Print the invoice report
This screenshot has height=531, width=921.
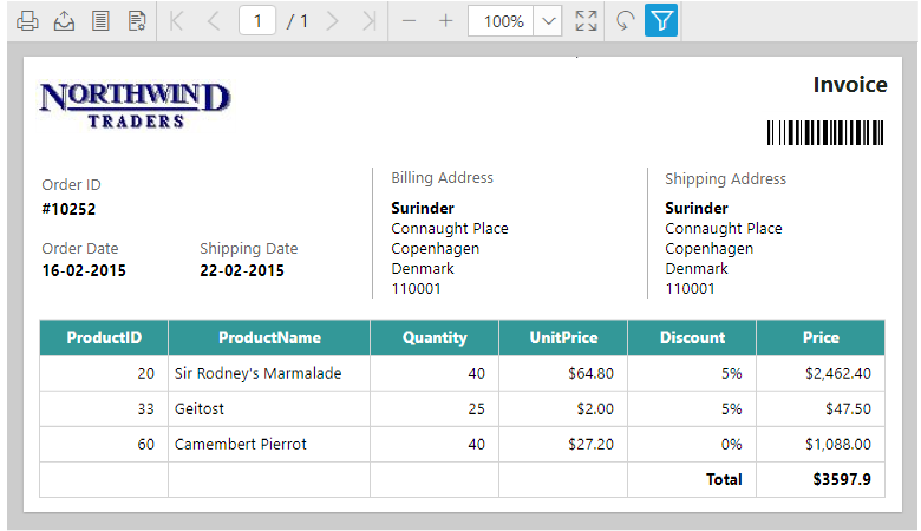[27, 20]
